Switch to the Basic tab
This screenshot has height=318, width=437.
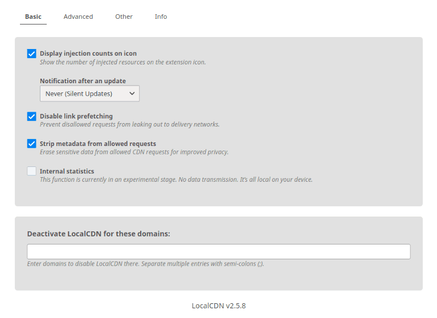33,17
